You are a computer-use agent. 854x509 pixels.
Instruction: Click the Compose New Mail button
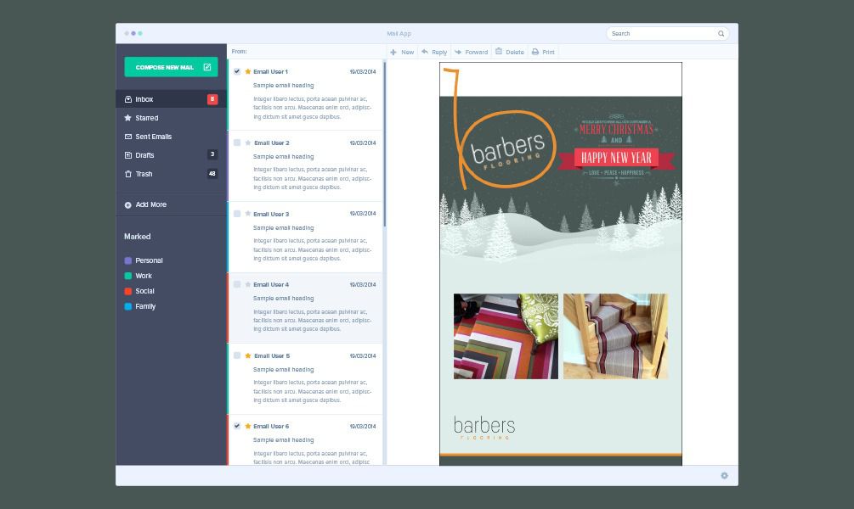[x=171, y=67]
